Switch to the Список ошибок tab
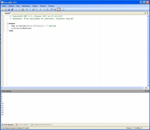This screenshot has height=130, width=150. [22, 125]
